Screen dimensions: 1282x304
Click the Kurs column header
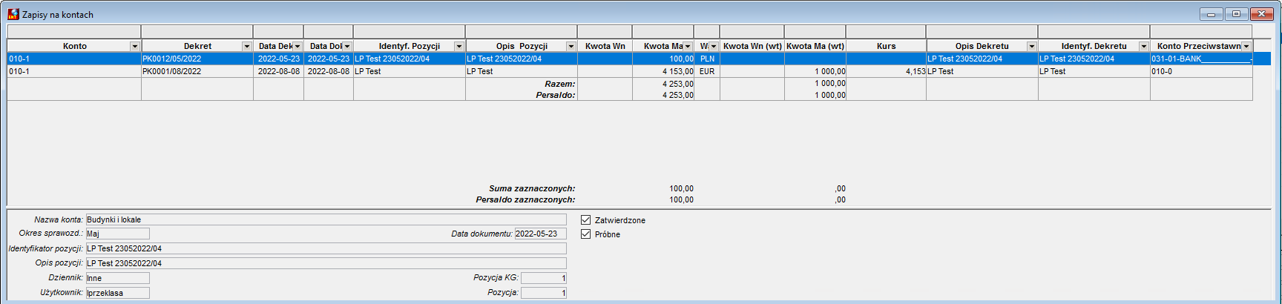coord(886,46)
